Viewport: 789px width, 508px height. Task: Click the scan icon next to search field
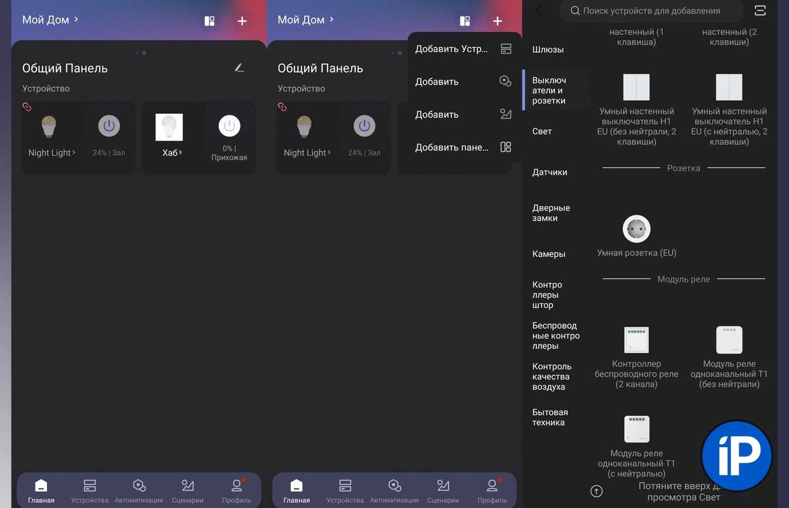[760, 11]
